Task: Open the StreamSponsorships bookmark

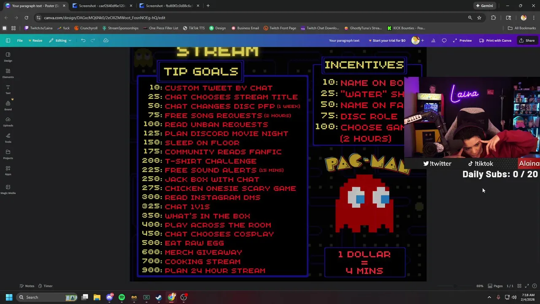Action: pos(120,28)
